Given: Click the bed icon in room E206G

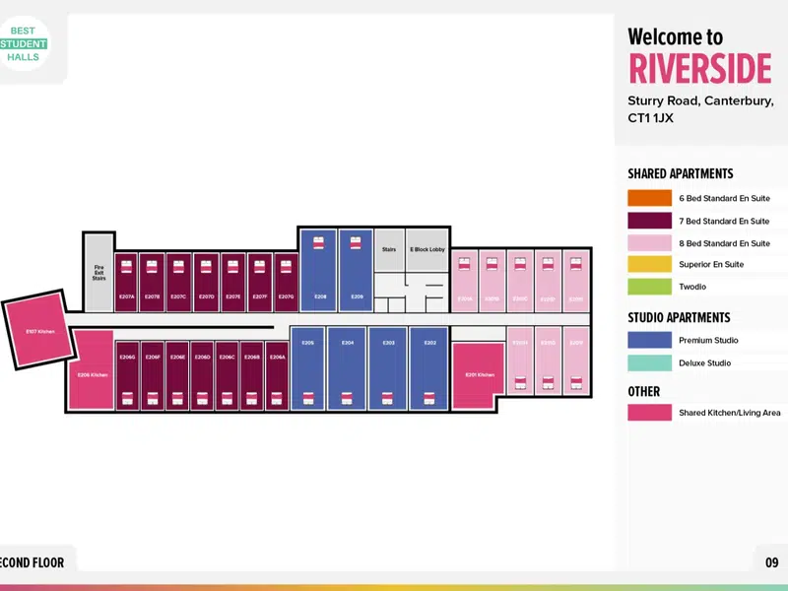Looking at the screenshot, I should (x=128, y=398).
